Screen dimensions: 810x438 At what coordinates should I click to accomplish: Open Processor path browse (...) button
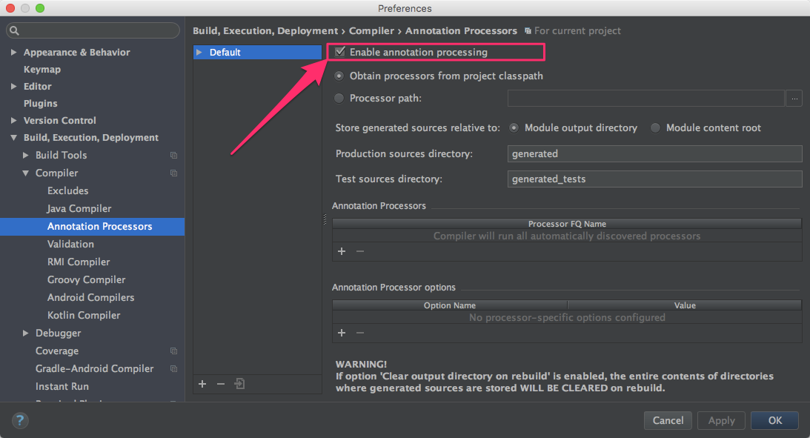coord(794,98)
